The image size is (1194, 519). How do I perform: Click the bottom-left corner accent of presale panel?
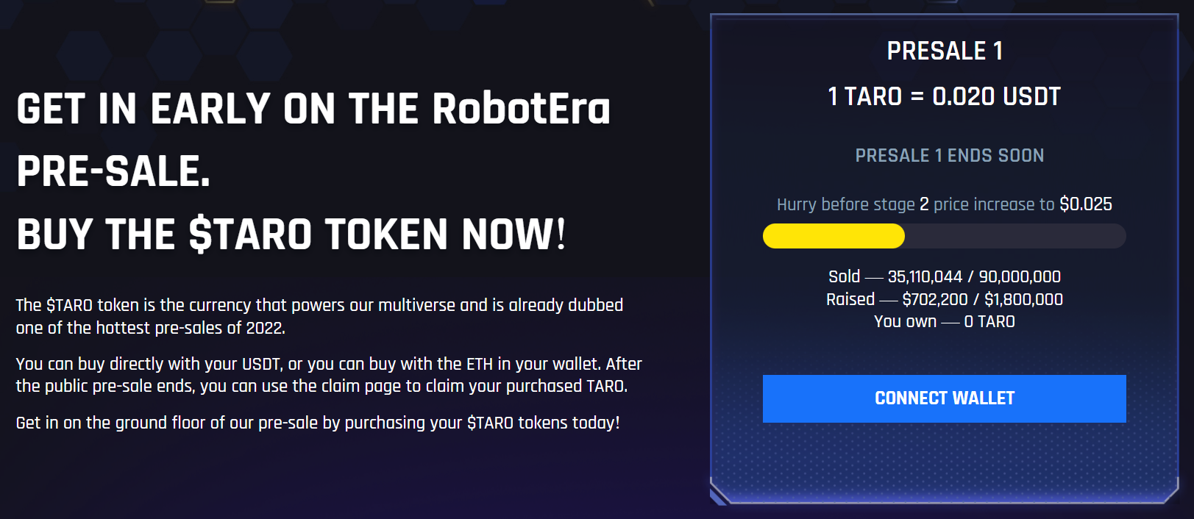[x=719, y=493]
